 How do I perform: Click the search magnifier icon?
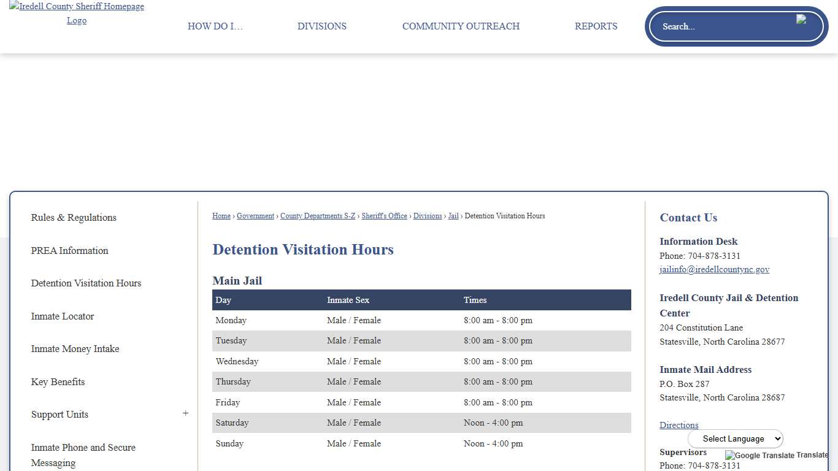click(x=802, y=20)
